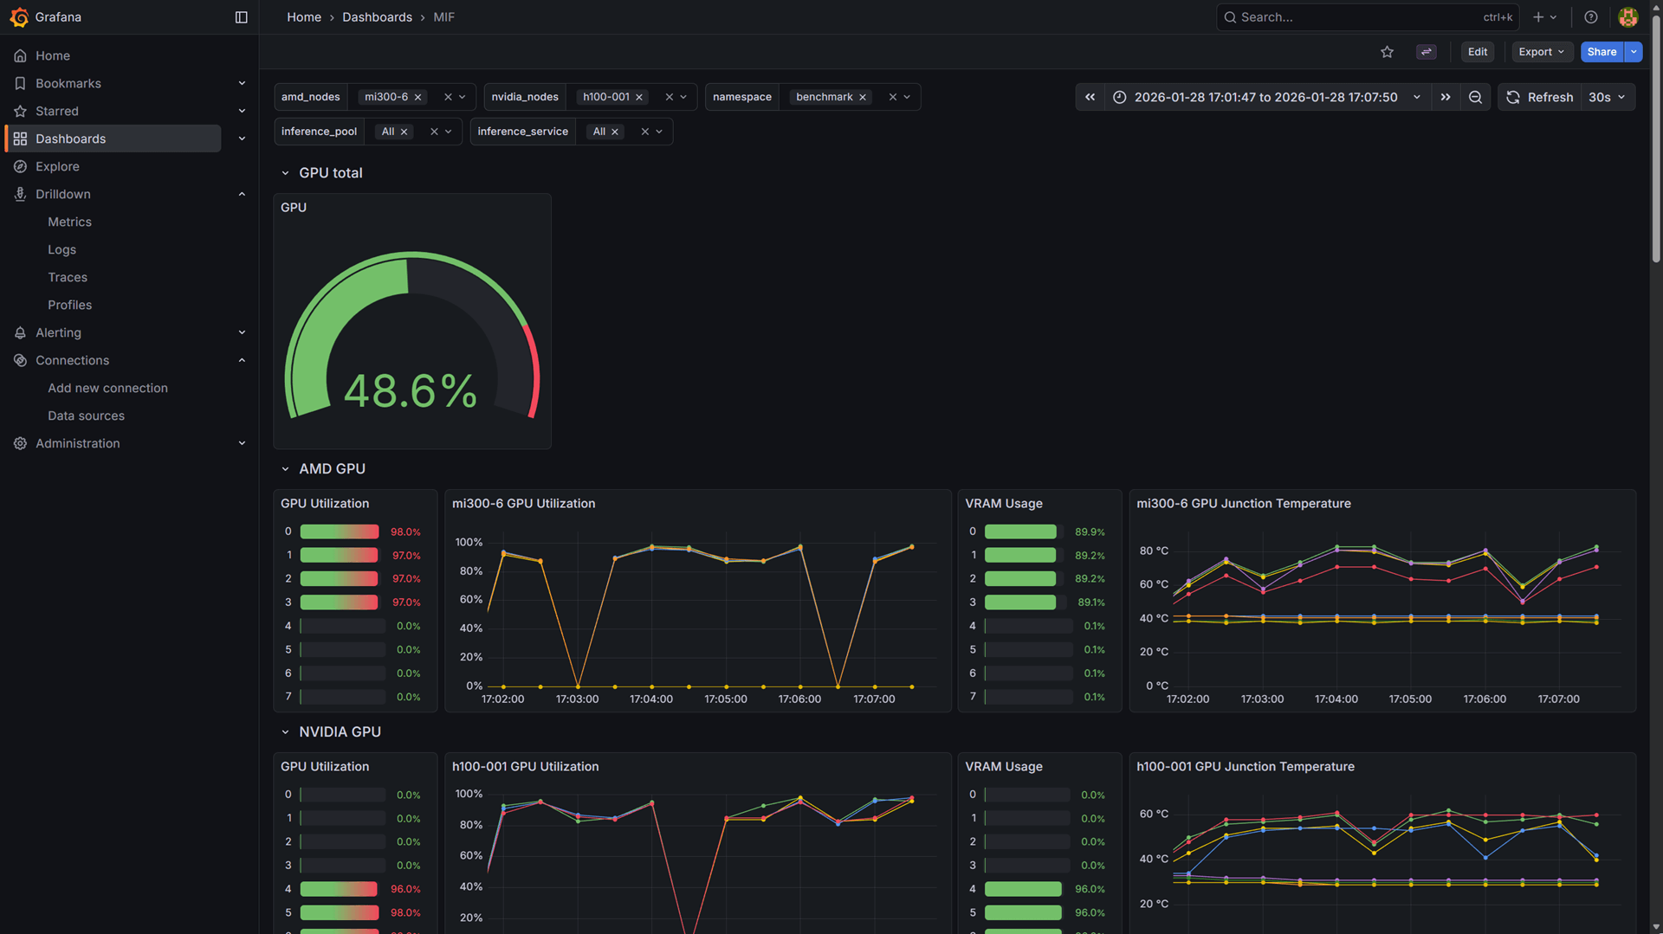This screenshot has height=934, width=1663.
Task: Shift time range forward with double arrows
Action: [x=1446, y=97]
